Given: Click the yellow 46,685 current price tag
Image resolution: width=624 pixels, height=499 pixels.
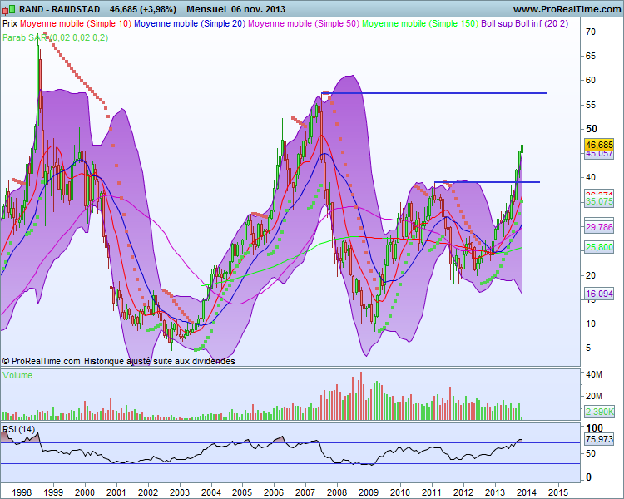Looking at the screenshot, I should [599, 145].
